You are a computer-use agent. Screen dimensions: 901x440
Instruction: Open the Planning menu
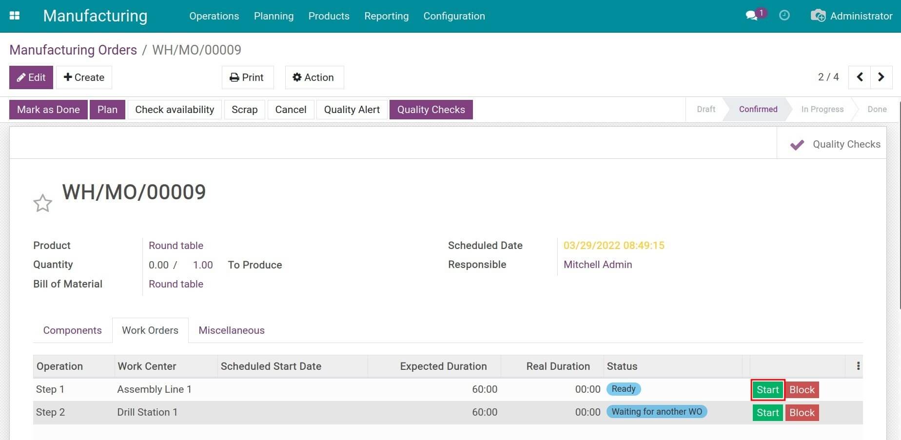(x=274, y=16)
